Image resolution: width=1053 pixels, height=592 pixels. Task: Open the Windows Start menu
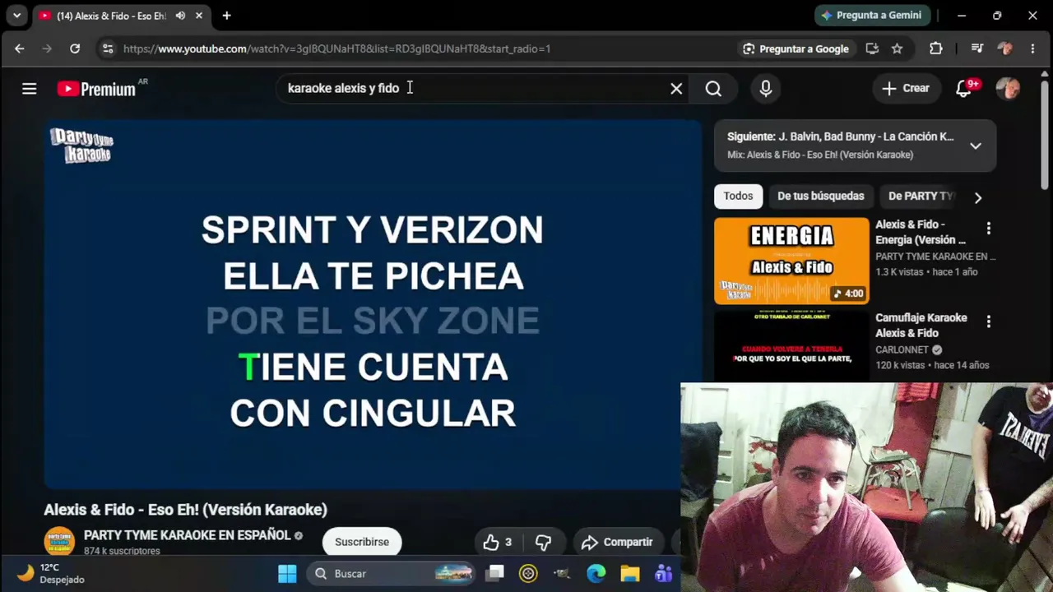(287, 573)
